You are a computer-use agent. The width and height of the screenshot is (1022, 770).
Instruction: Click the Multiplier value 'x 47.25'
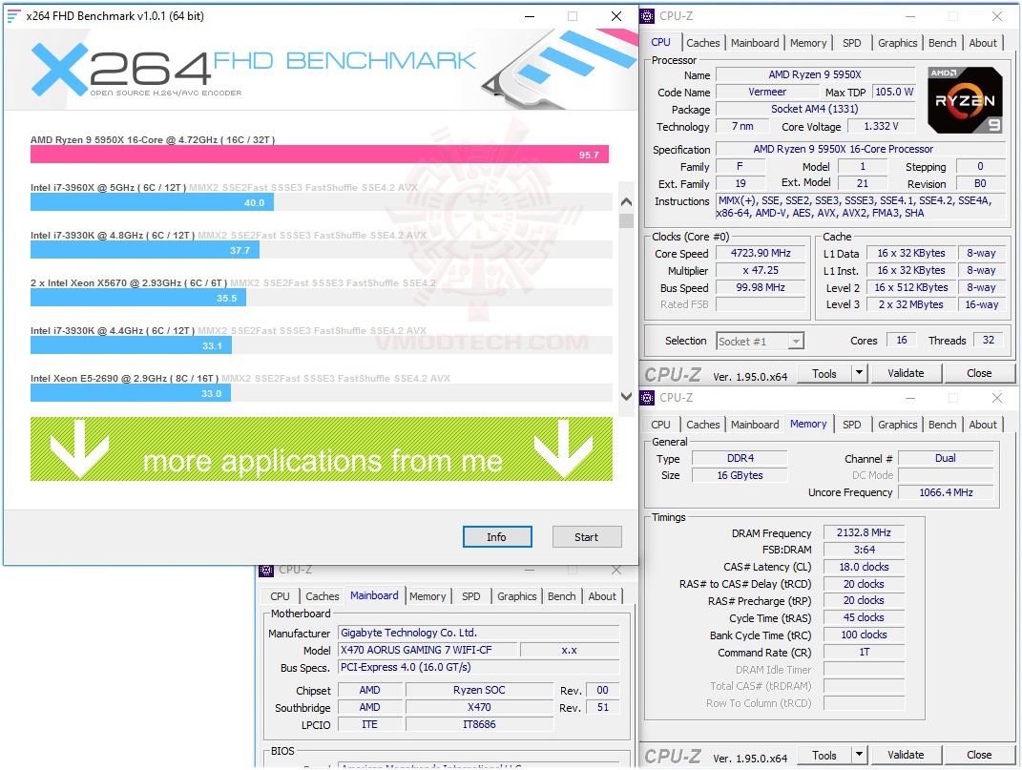pyautogui.click(x=760, y=270)
